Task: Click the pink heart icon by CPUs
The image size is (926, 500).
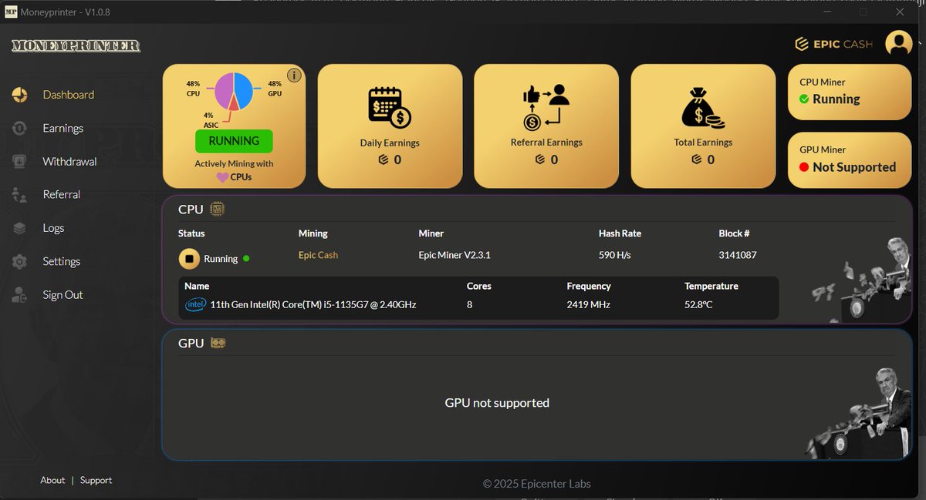Action: click(222, 177)
